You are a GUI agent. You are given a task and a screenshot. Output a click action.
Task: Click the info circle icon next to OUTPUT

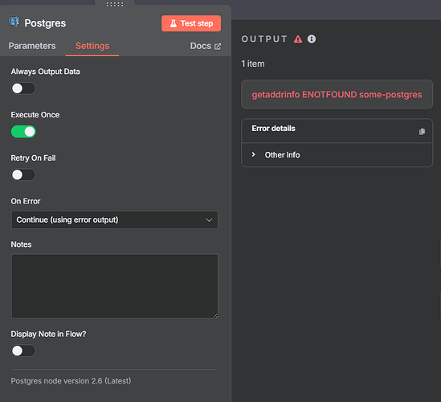point(312,39)
